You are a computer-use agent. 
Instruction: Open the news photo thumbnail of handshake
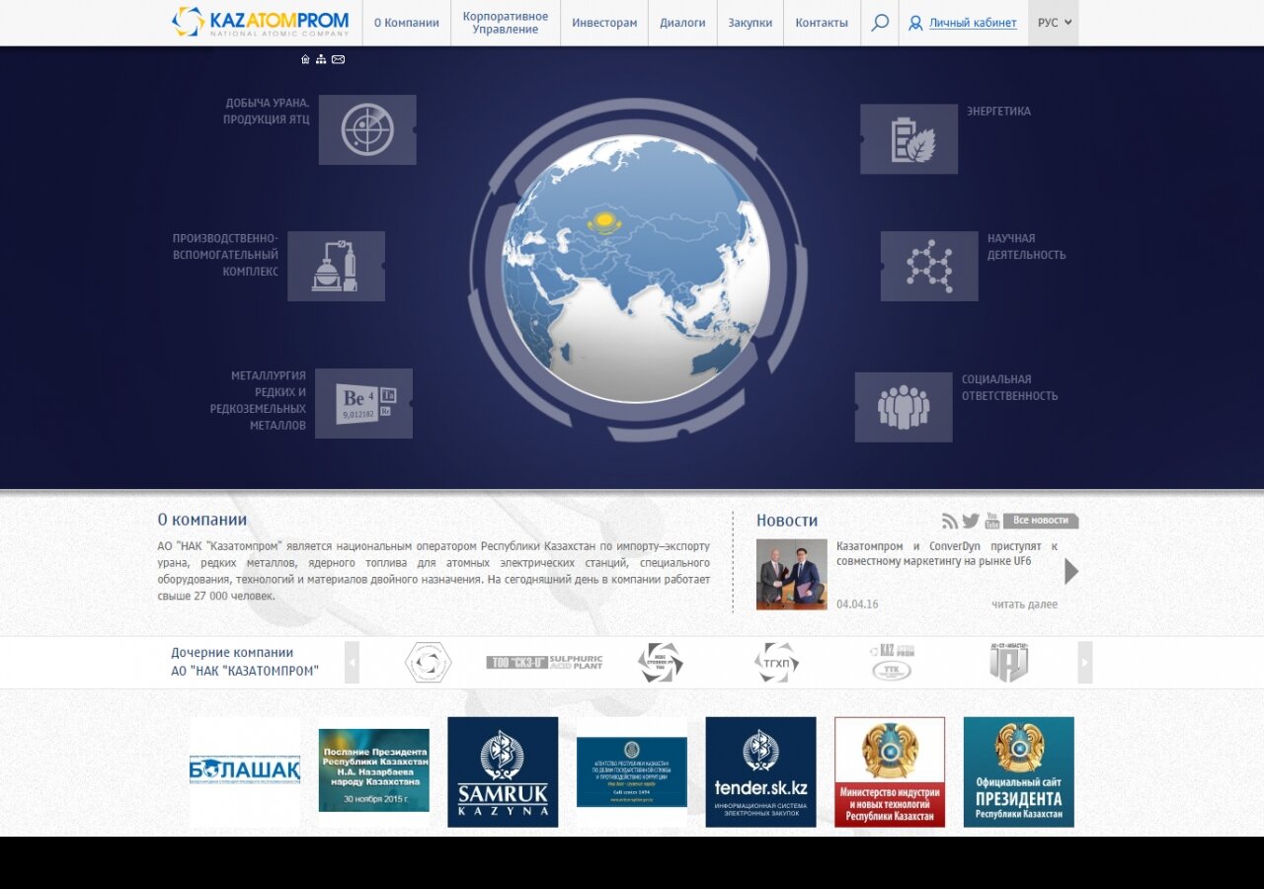pos(792,574)
